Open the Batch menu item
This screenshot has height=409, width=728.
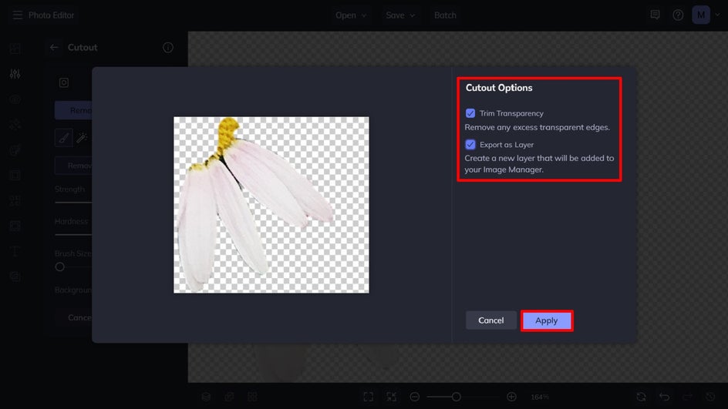coord(445,15)
